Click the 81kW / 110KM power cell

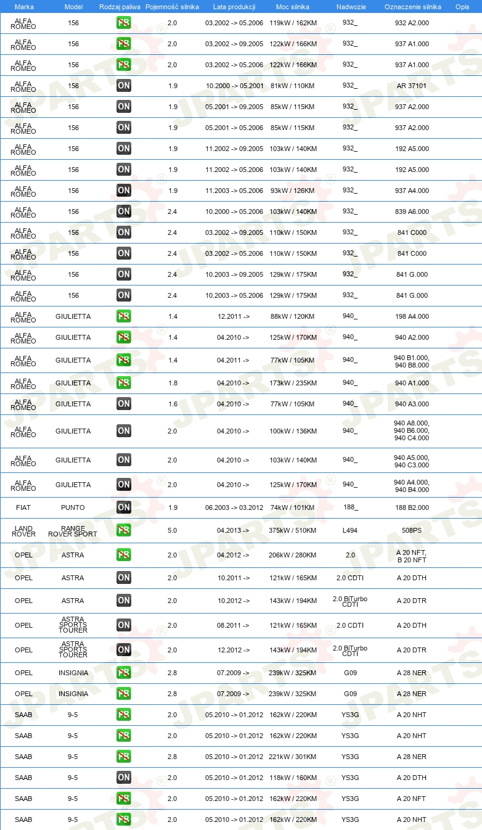pyautogui.click(x=292, y=86)
